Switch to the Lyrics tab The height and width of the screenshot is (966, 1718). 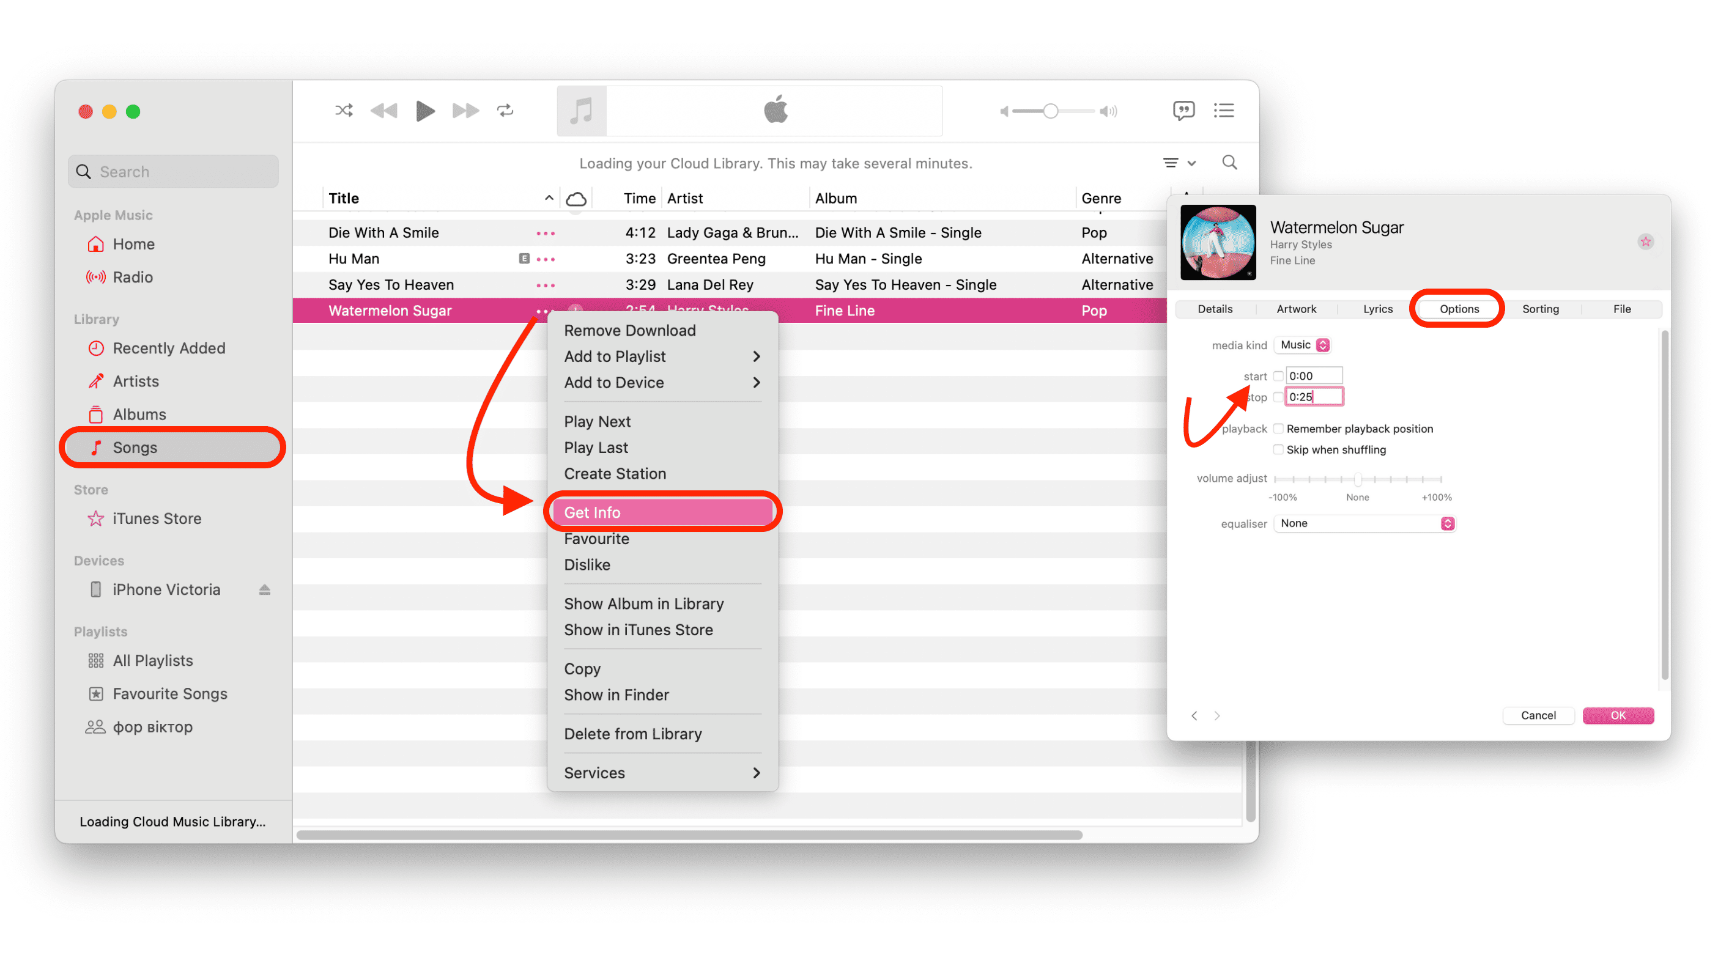(1378, 309)
